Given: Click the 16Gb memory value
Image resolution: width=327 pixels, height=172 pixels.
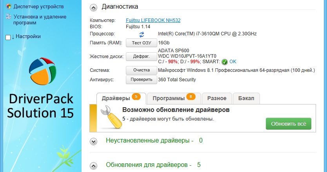Looking at the screenshot, I should (164, 43).
